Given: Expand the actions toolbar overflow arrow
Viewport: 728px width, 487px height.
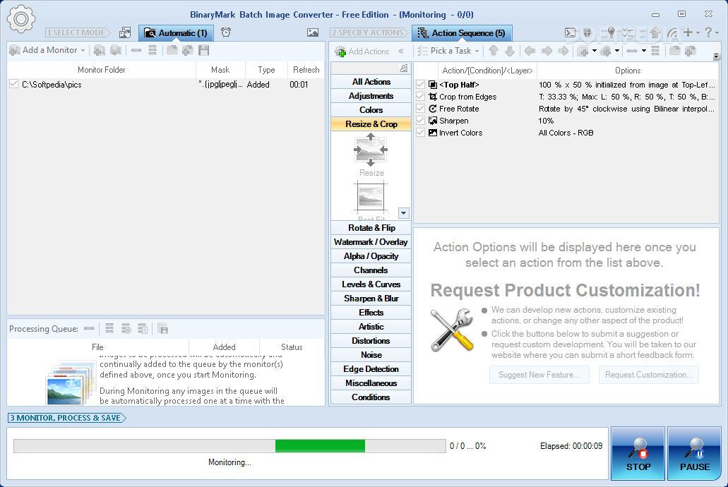Looking at the screenshot, I should [717, 56].
